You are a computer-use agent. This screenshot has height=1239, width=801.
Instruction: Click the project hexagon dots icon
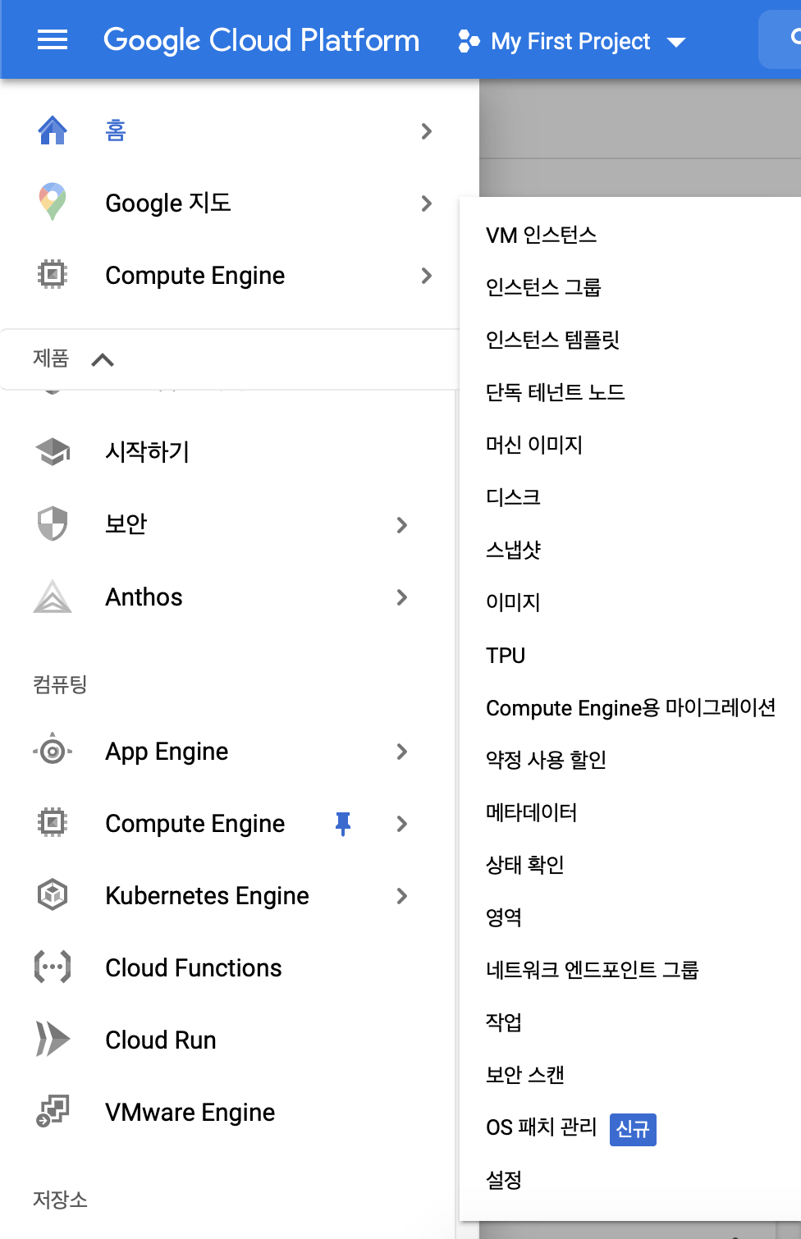tap(469, 40)
